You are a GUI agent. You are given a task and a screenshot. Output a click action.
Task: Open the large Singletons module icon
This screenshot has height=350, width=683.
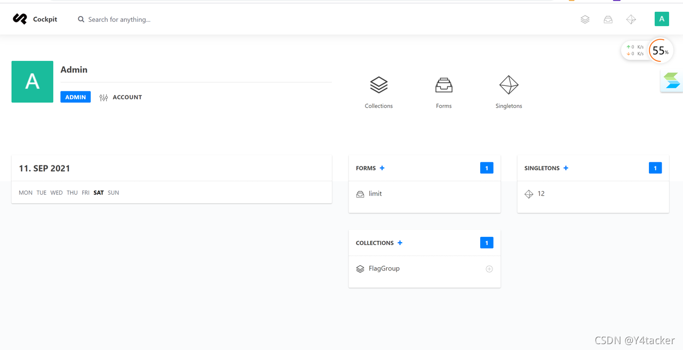pyautogui.click(x=509, y=85)
